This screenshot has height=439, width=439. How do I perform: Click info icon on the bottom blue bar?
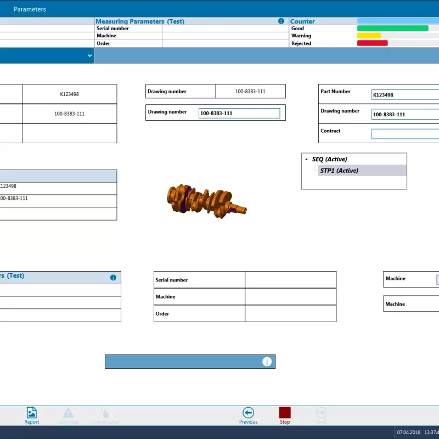(267, 362)
